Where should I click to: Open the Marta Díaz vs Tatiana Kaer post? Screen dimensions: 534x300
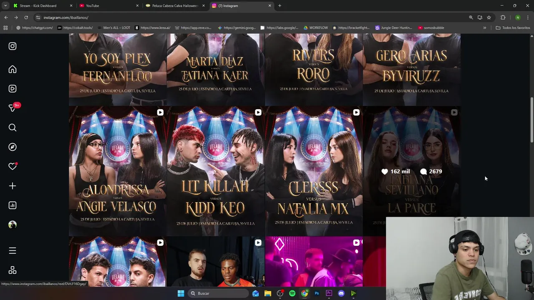pos(215,70)
